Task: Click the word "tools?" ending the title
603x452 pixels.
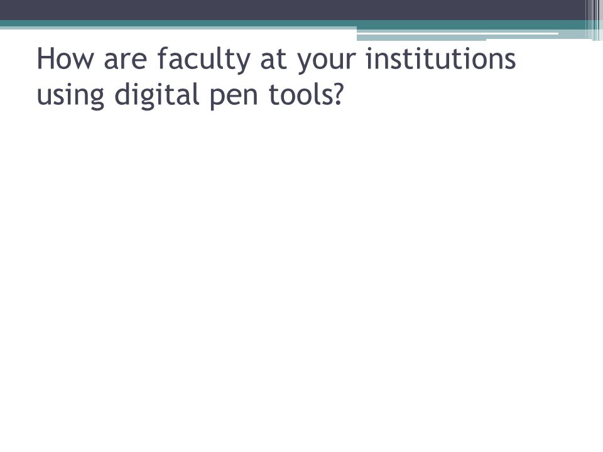Action: pyautogui.click(x=305, y=94)
